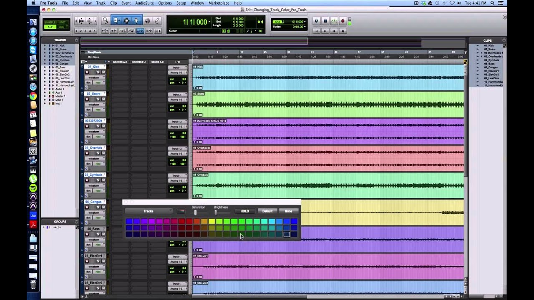
Task: Open the Trash in the dock
Action: (33, 285)
